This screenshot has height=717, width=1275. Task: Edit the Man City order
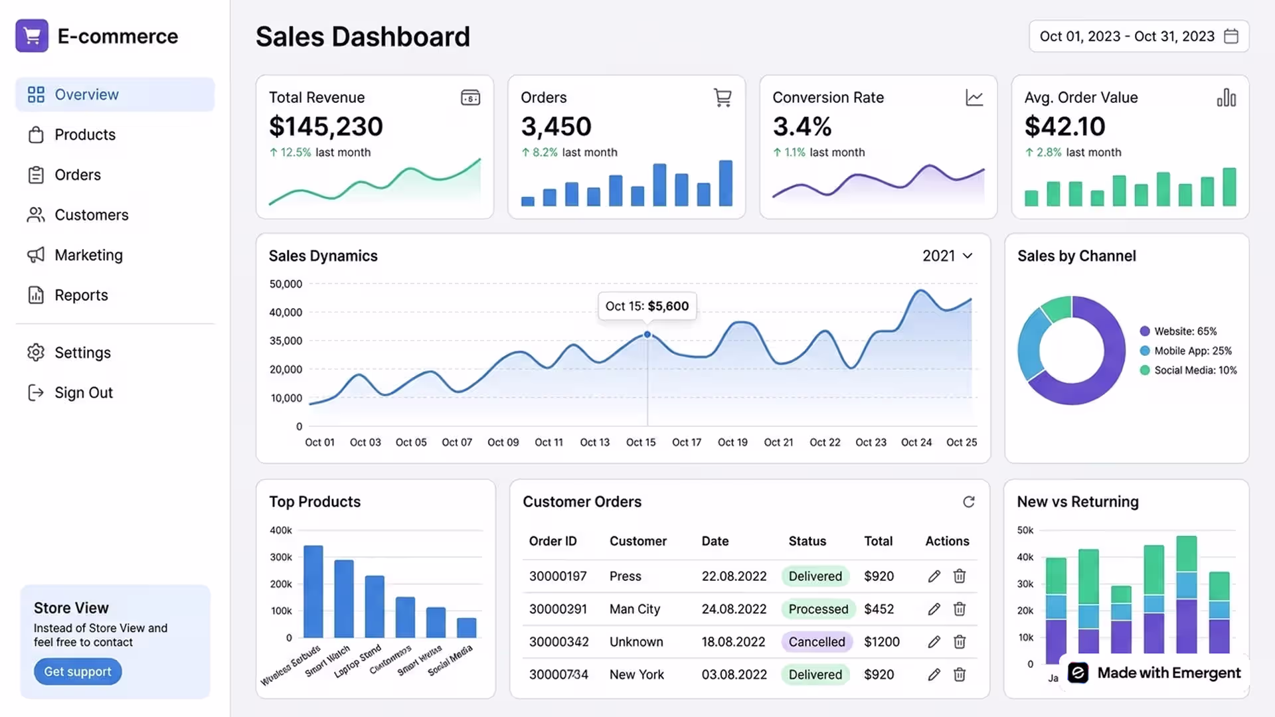934,609
